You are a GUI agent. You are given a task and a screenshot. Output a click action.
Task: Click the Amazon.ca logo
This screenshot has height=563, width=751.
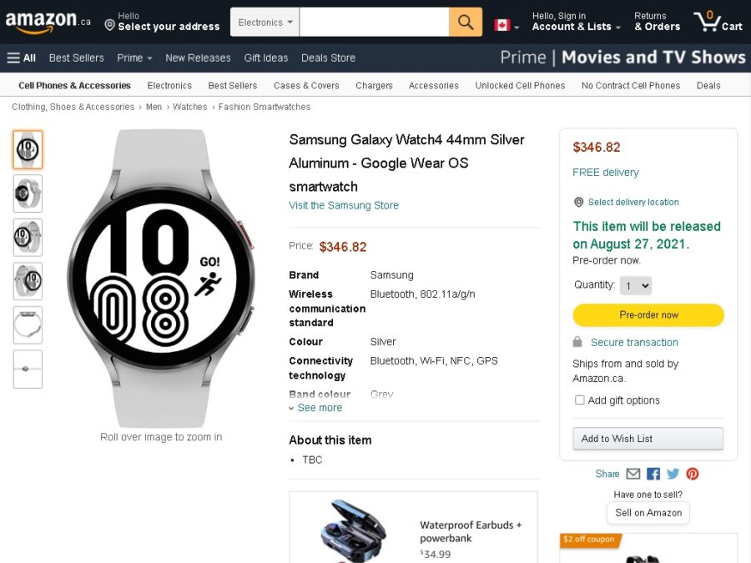tap(48, 23)
